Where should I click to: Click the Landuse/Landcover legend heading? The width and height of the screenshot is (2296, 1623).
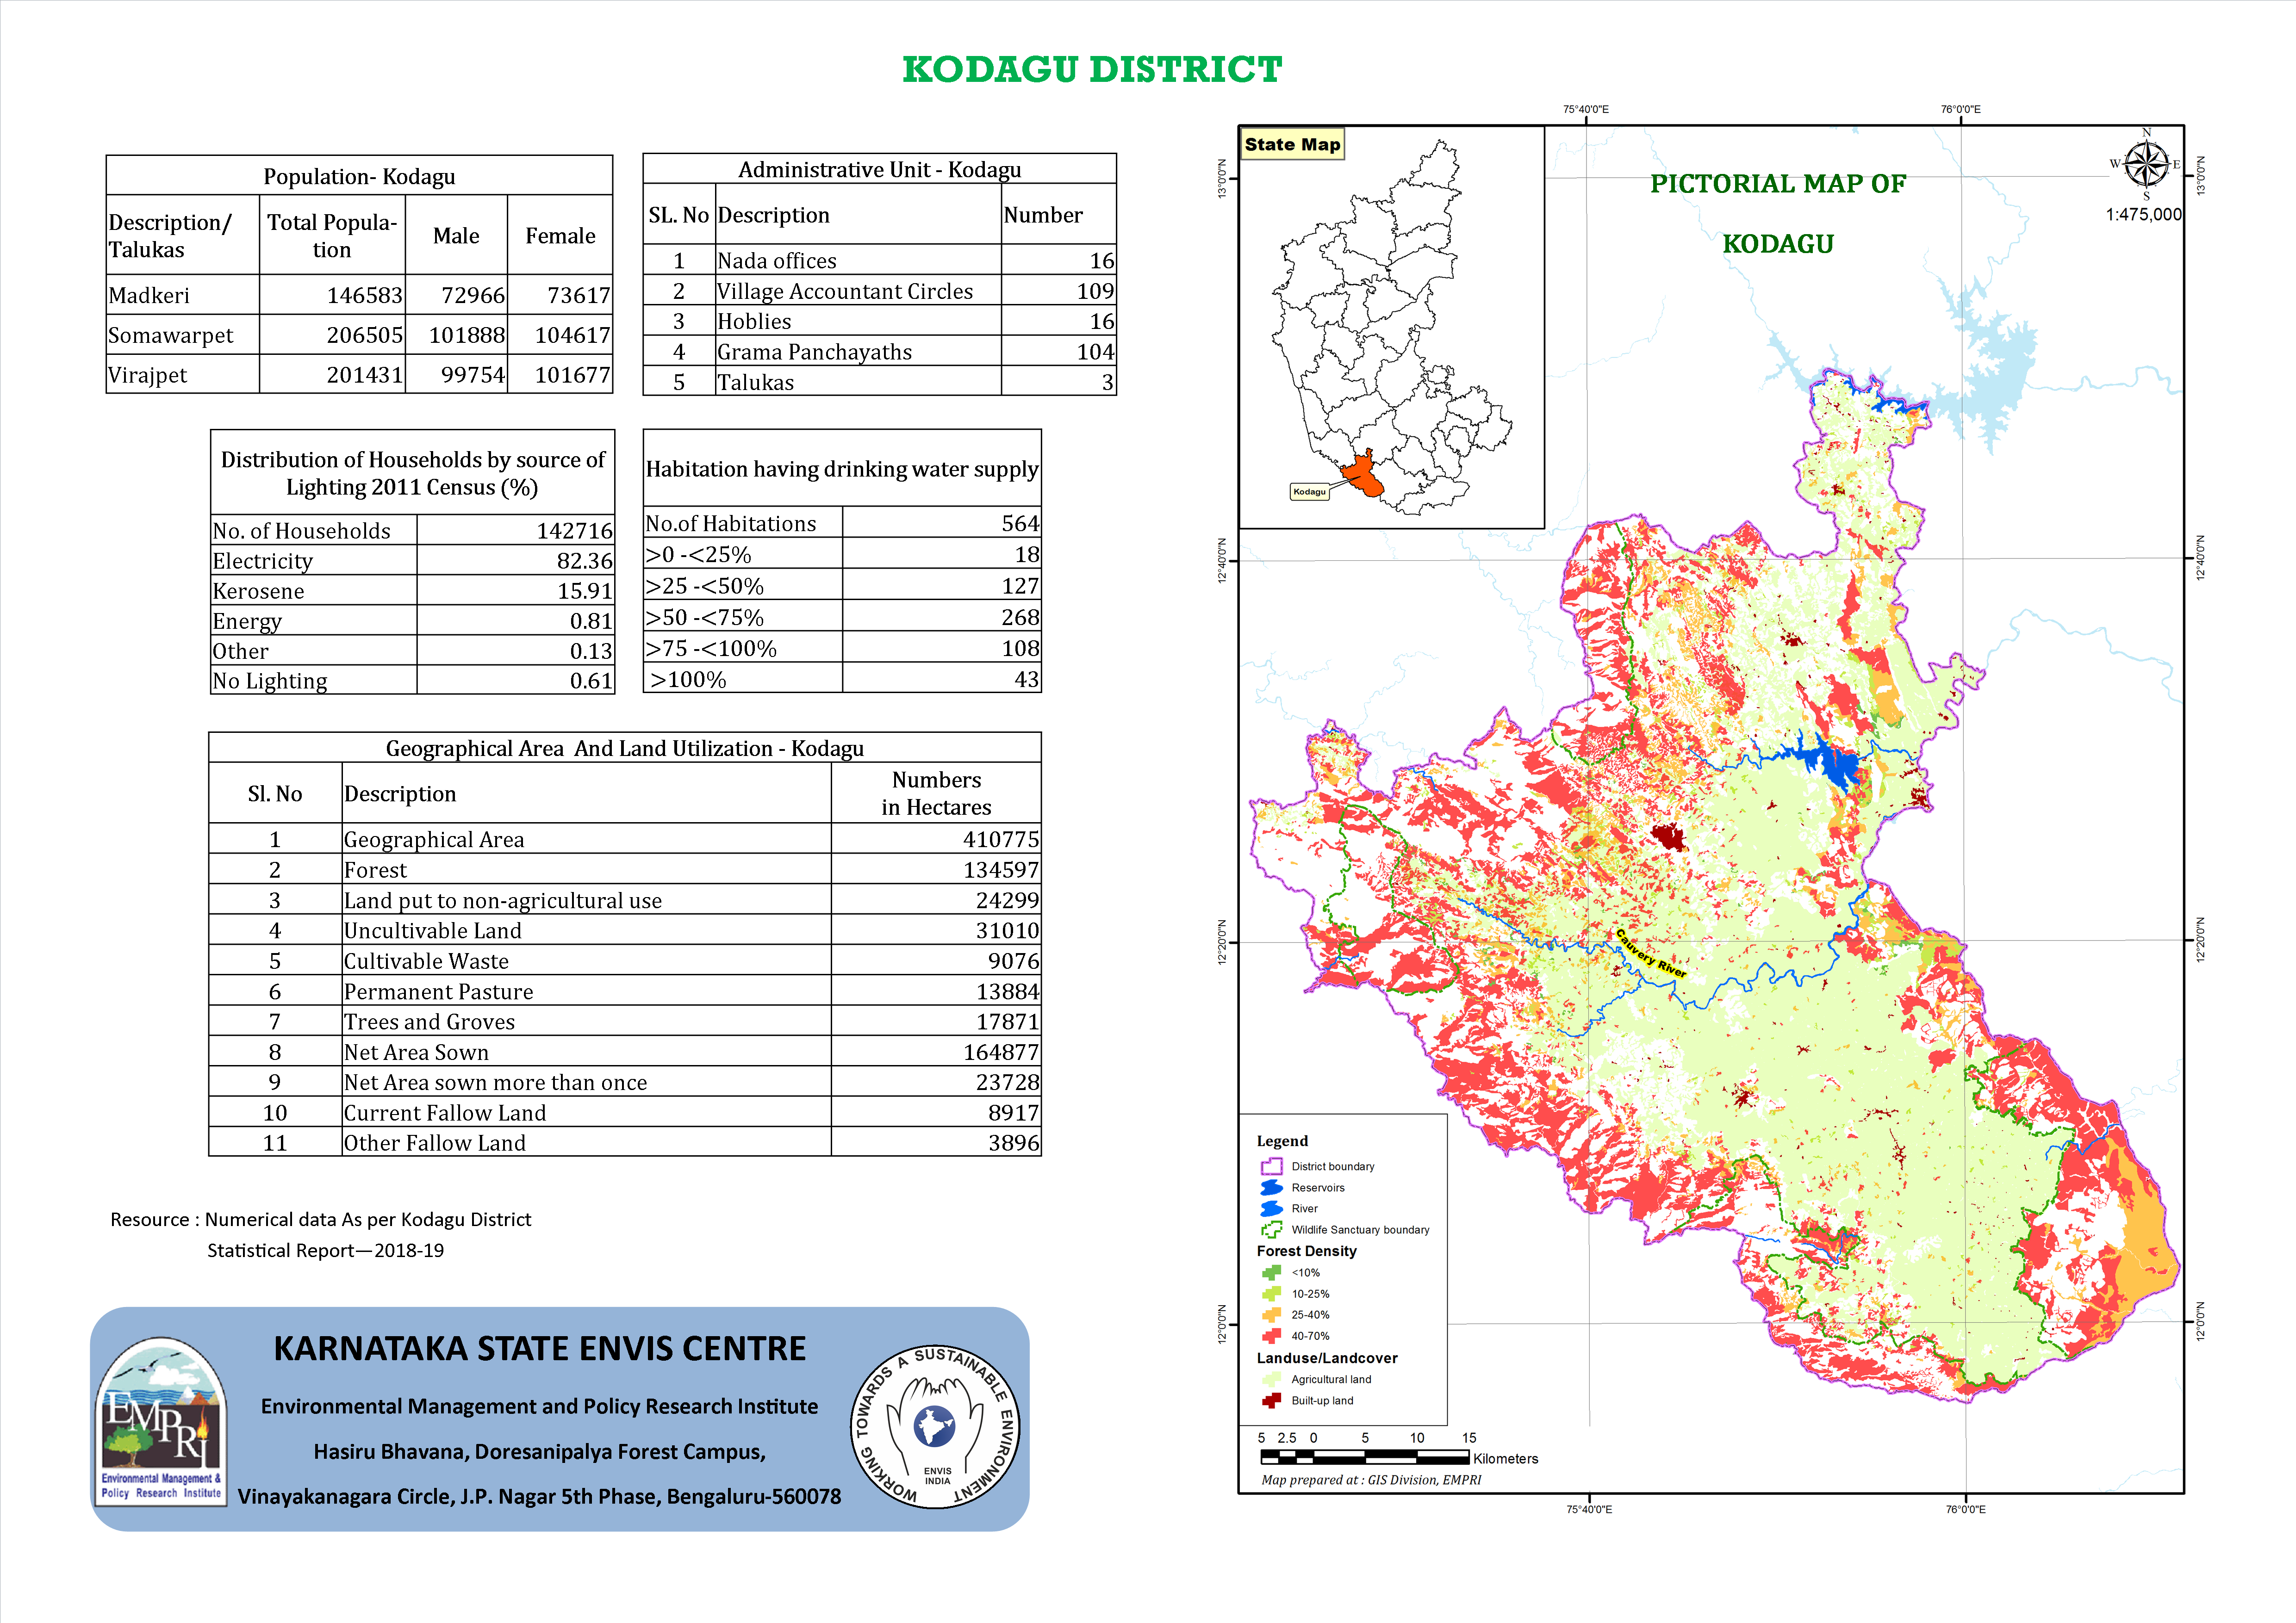1327,1358
